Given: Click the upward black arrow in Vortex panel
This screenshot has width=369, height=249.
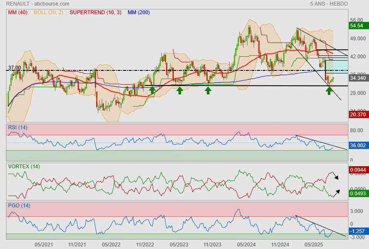Looking at the screenshot, I should [x=336, y=191].
